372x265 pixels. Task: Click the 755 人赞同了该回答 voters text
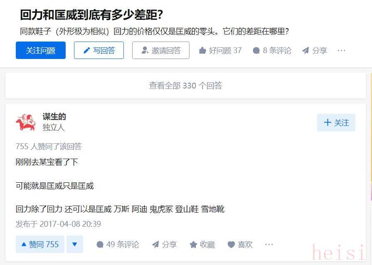49,146
